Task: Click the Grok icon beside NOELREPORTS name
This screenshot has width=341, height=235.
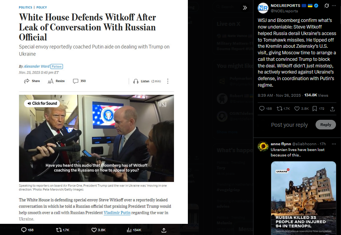Action: pos(326,6)
